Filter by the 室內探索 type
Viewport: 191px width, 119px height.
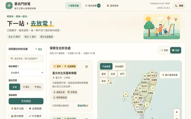17,116
